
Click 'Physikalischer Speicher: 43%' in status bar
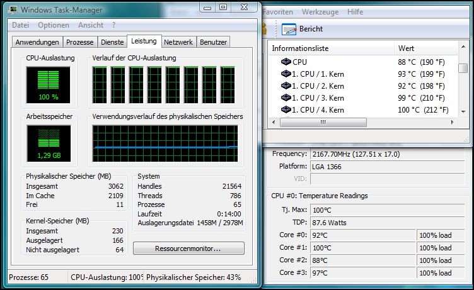coord(194,277)
